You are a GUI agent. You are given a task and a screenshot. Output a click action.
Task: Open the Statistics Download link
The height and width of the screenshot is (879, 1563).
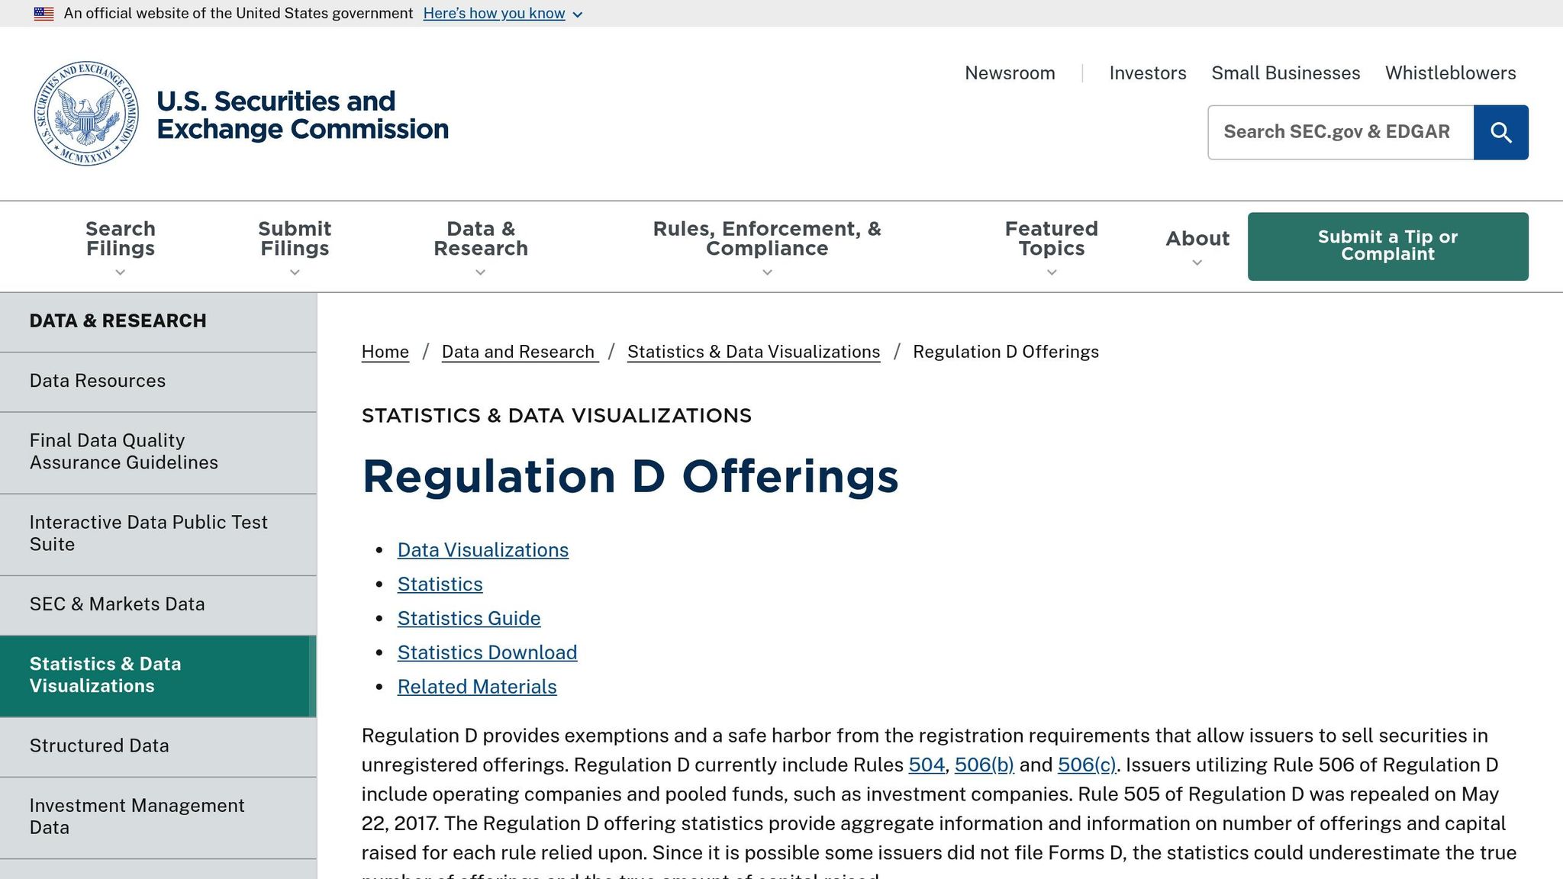tap(487, 652)
